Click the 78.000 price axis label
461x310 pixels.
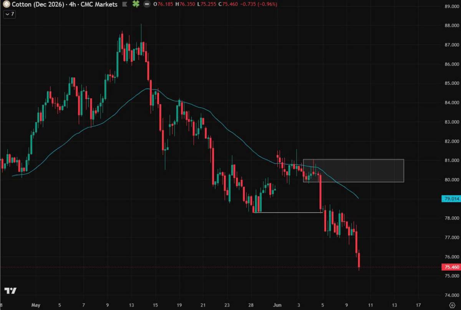pyautogui.click(x=452, y=218)
